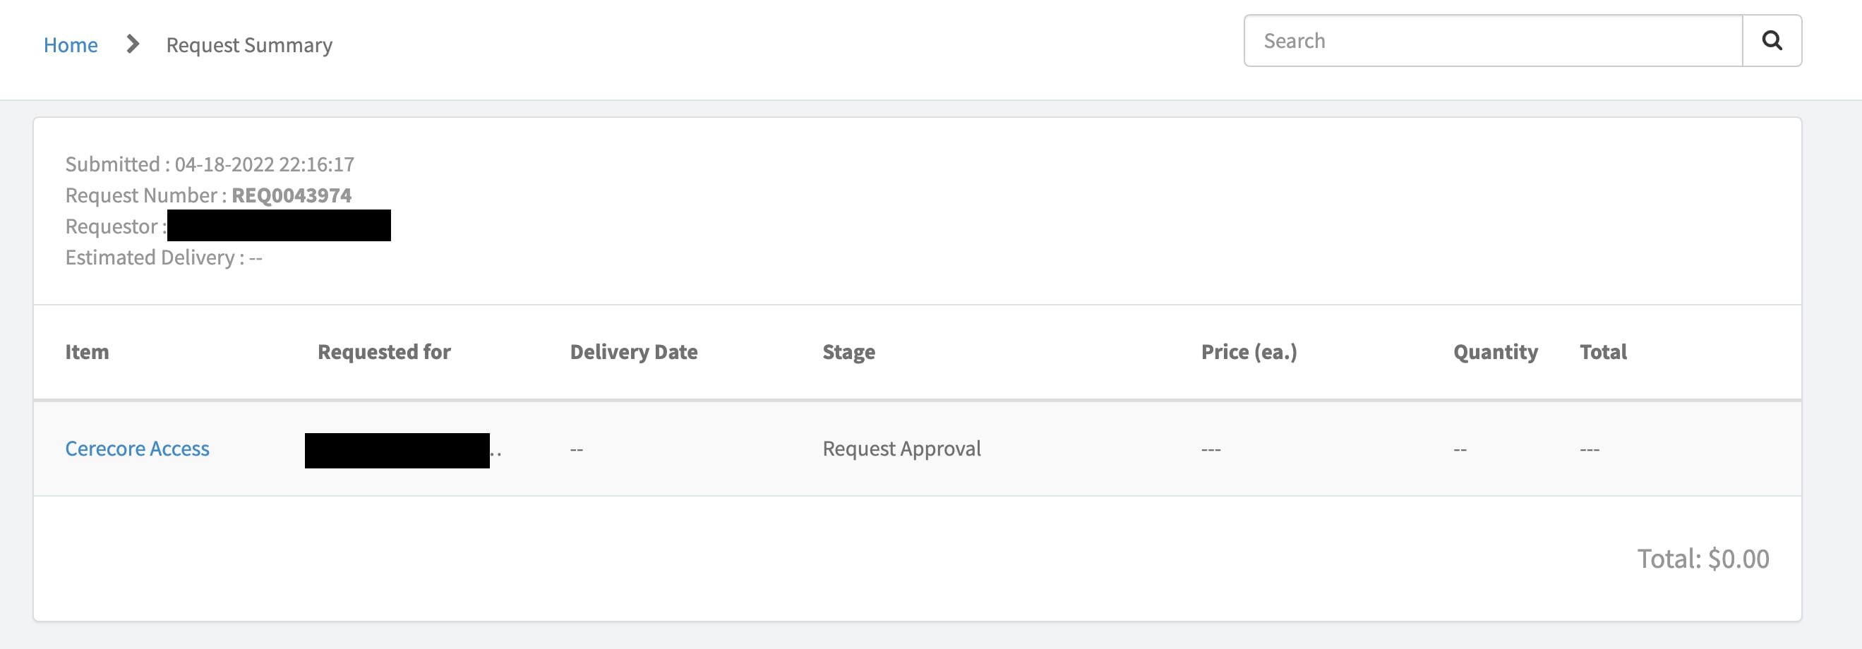
Task: Click the Requested for column header
Action: click(384, 352)
